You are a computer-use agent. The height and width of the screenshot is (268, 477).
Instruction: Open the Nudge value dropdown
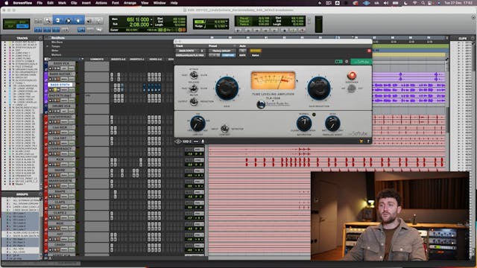pyautogui.click(x=227, y=27)
